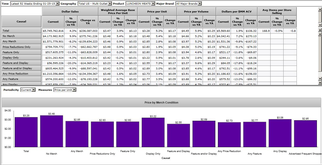This screenshot has width=322, height=165.
Task: Click the data table scroll-down arrow
Action: [x=320, y=79]
